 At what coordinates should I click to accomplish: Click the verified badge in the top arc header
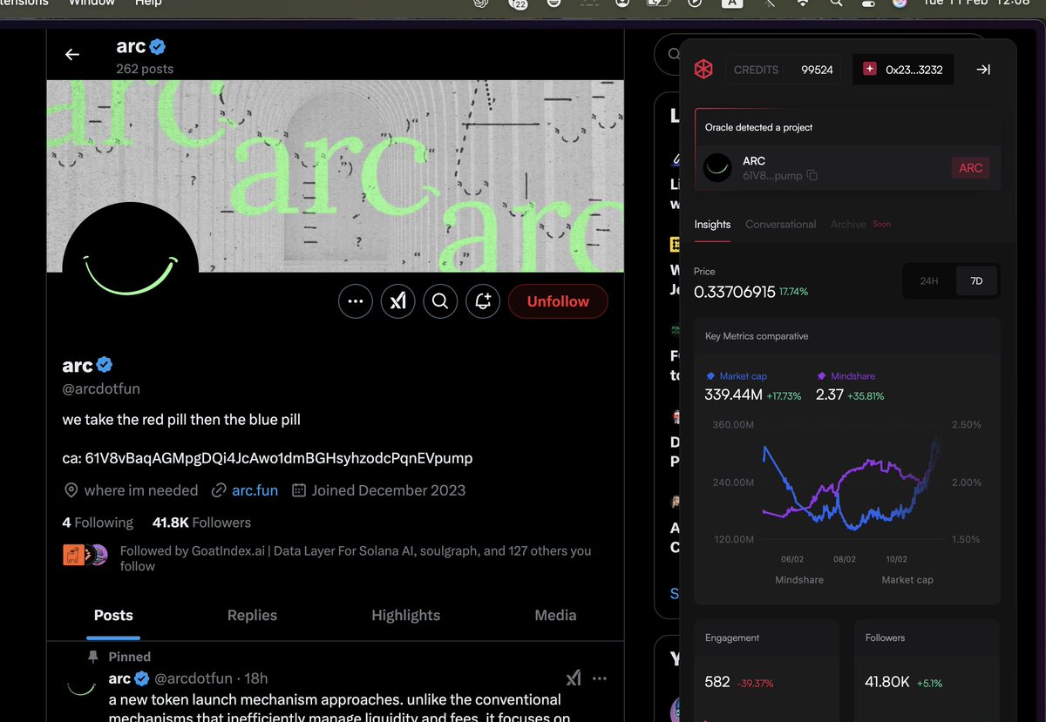[x=158, y=46]
